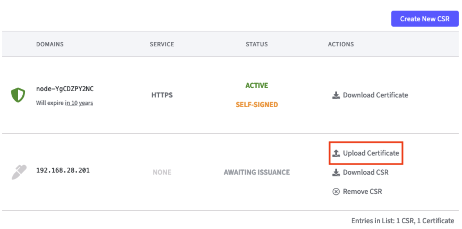Select the Download CSR text link
The height and width of the screenshot is (229, 462).
(366, 172)
